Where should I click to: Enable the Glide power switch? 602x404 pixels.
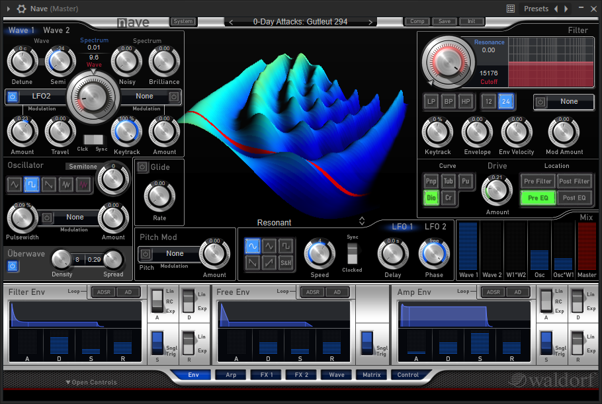[x=143, y=167]
